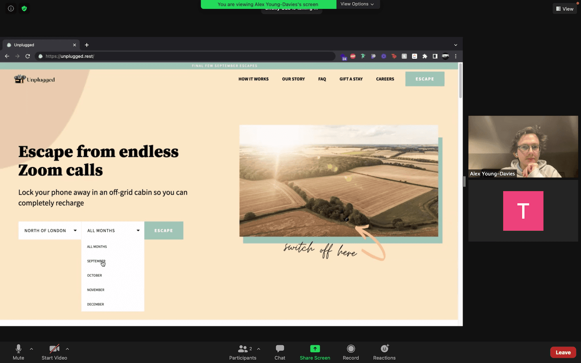Click the Adblock Plus extension icon
The image size is (581, 363).
(x=353, y=56)
